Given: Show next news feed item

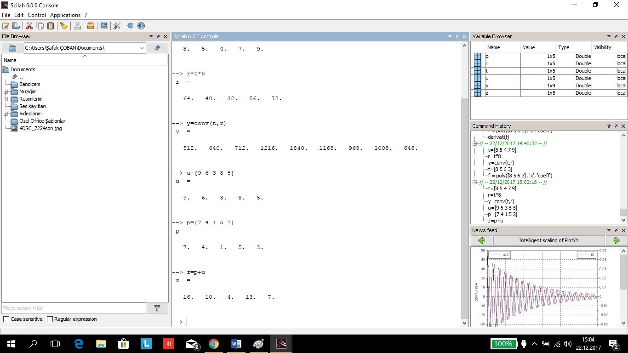Looking at the screenshot, I should coord(616,240).
